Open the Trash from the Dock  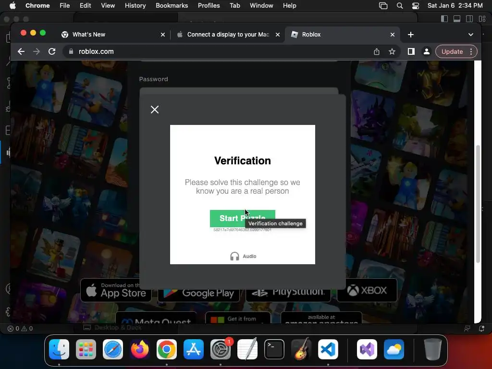[433, 349]
